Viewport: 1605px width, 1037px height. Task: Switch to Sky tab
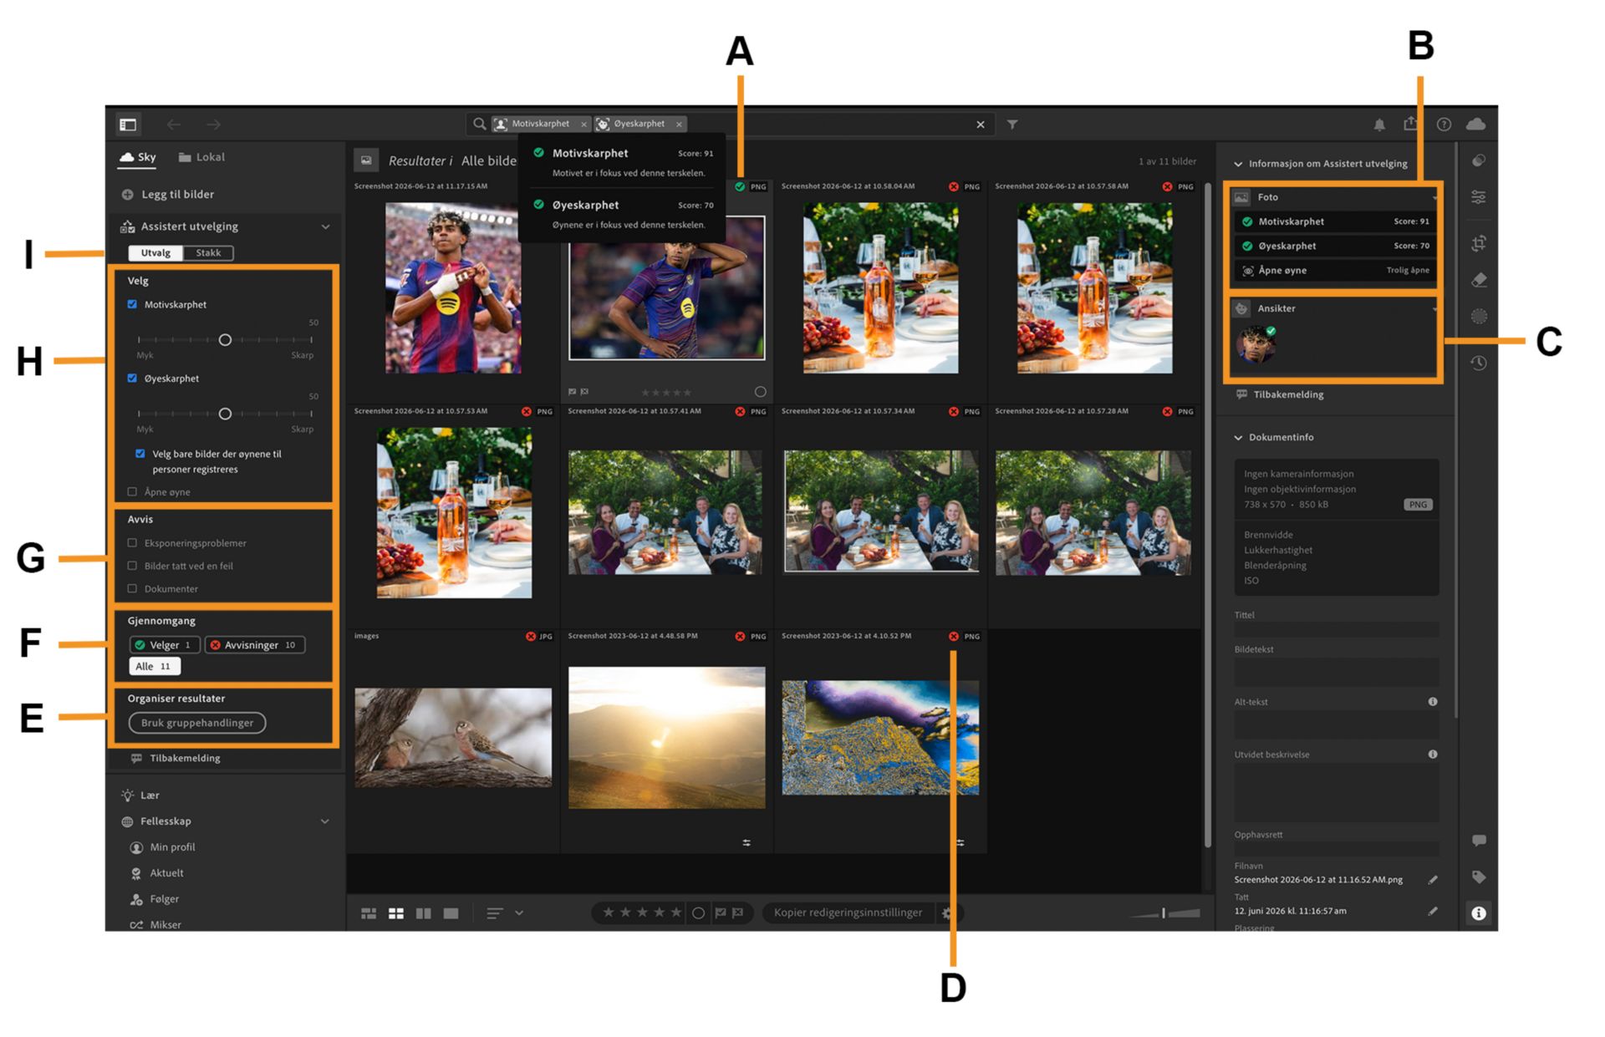[138, 157]
